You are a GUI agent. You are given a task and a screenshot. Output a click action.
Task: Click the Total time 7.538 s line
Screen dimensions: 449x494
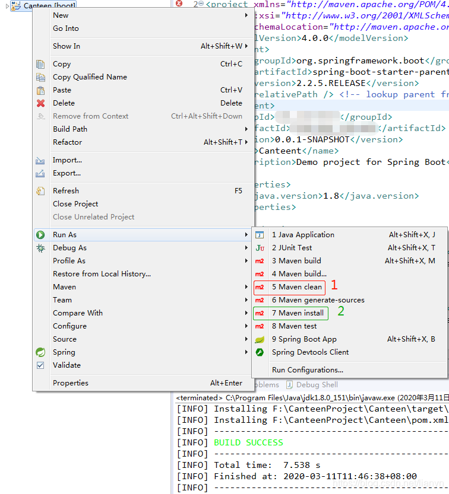tap(248, 466)
